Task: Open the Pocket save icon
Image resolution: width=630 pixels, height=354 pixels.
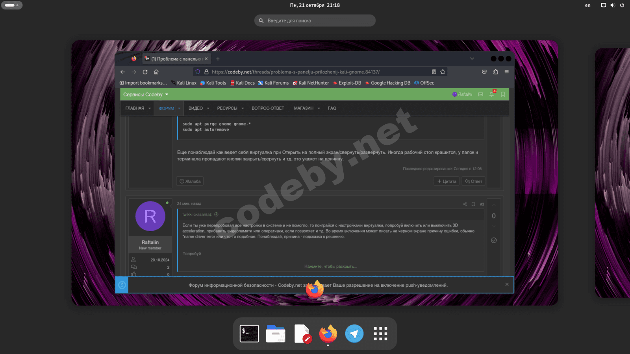Action: click(x=484, y=72)
